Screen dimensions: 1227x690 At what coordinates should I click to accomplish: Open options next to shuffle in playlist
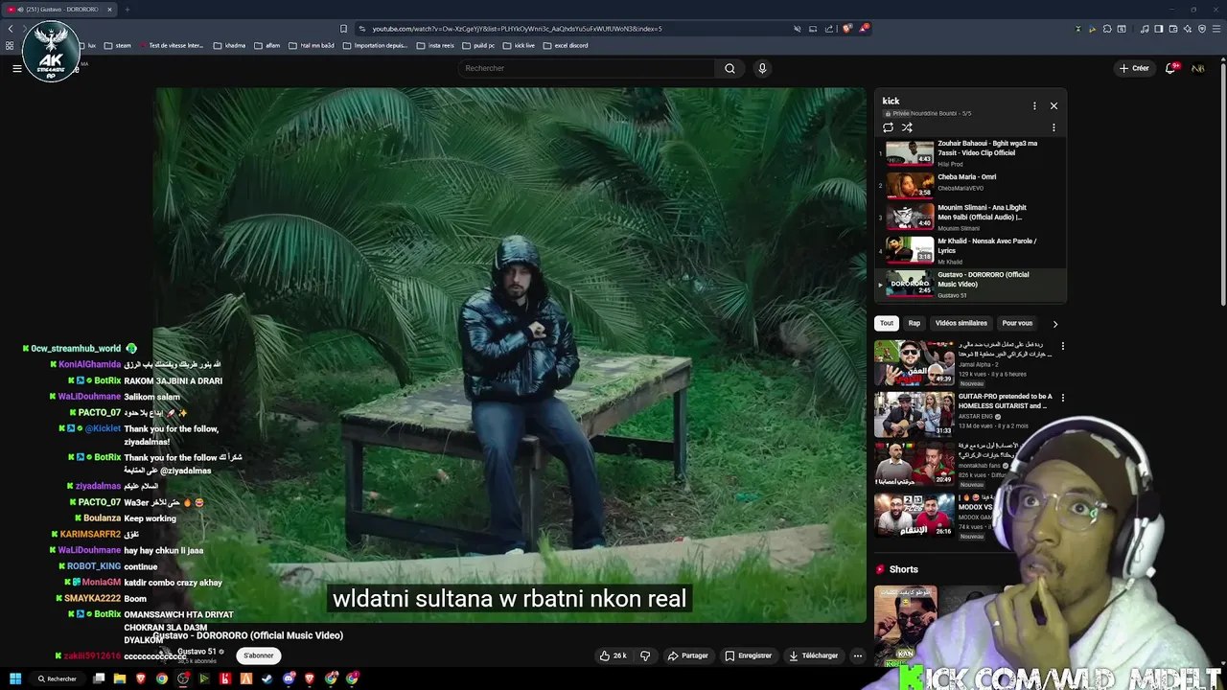(x=1053, y=127)
